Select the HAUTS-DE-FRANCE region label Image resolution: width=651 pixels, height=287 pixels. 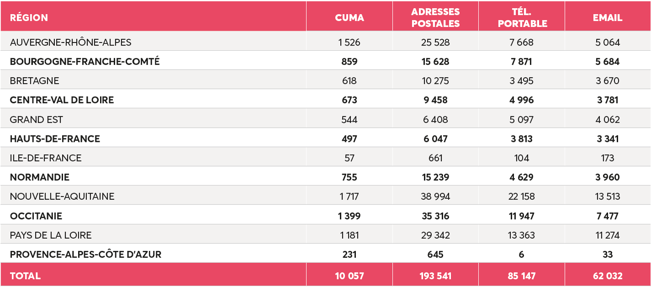(x=55, y=139)
